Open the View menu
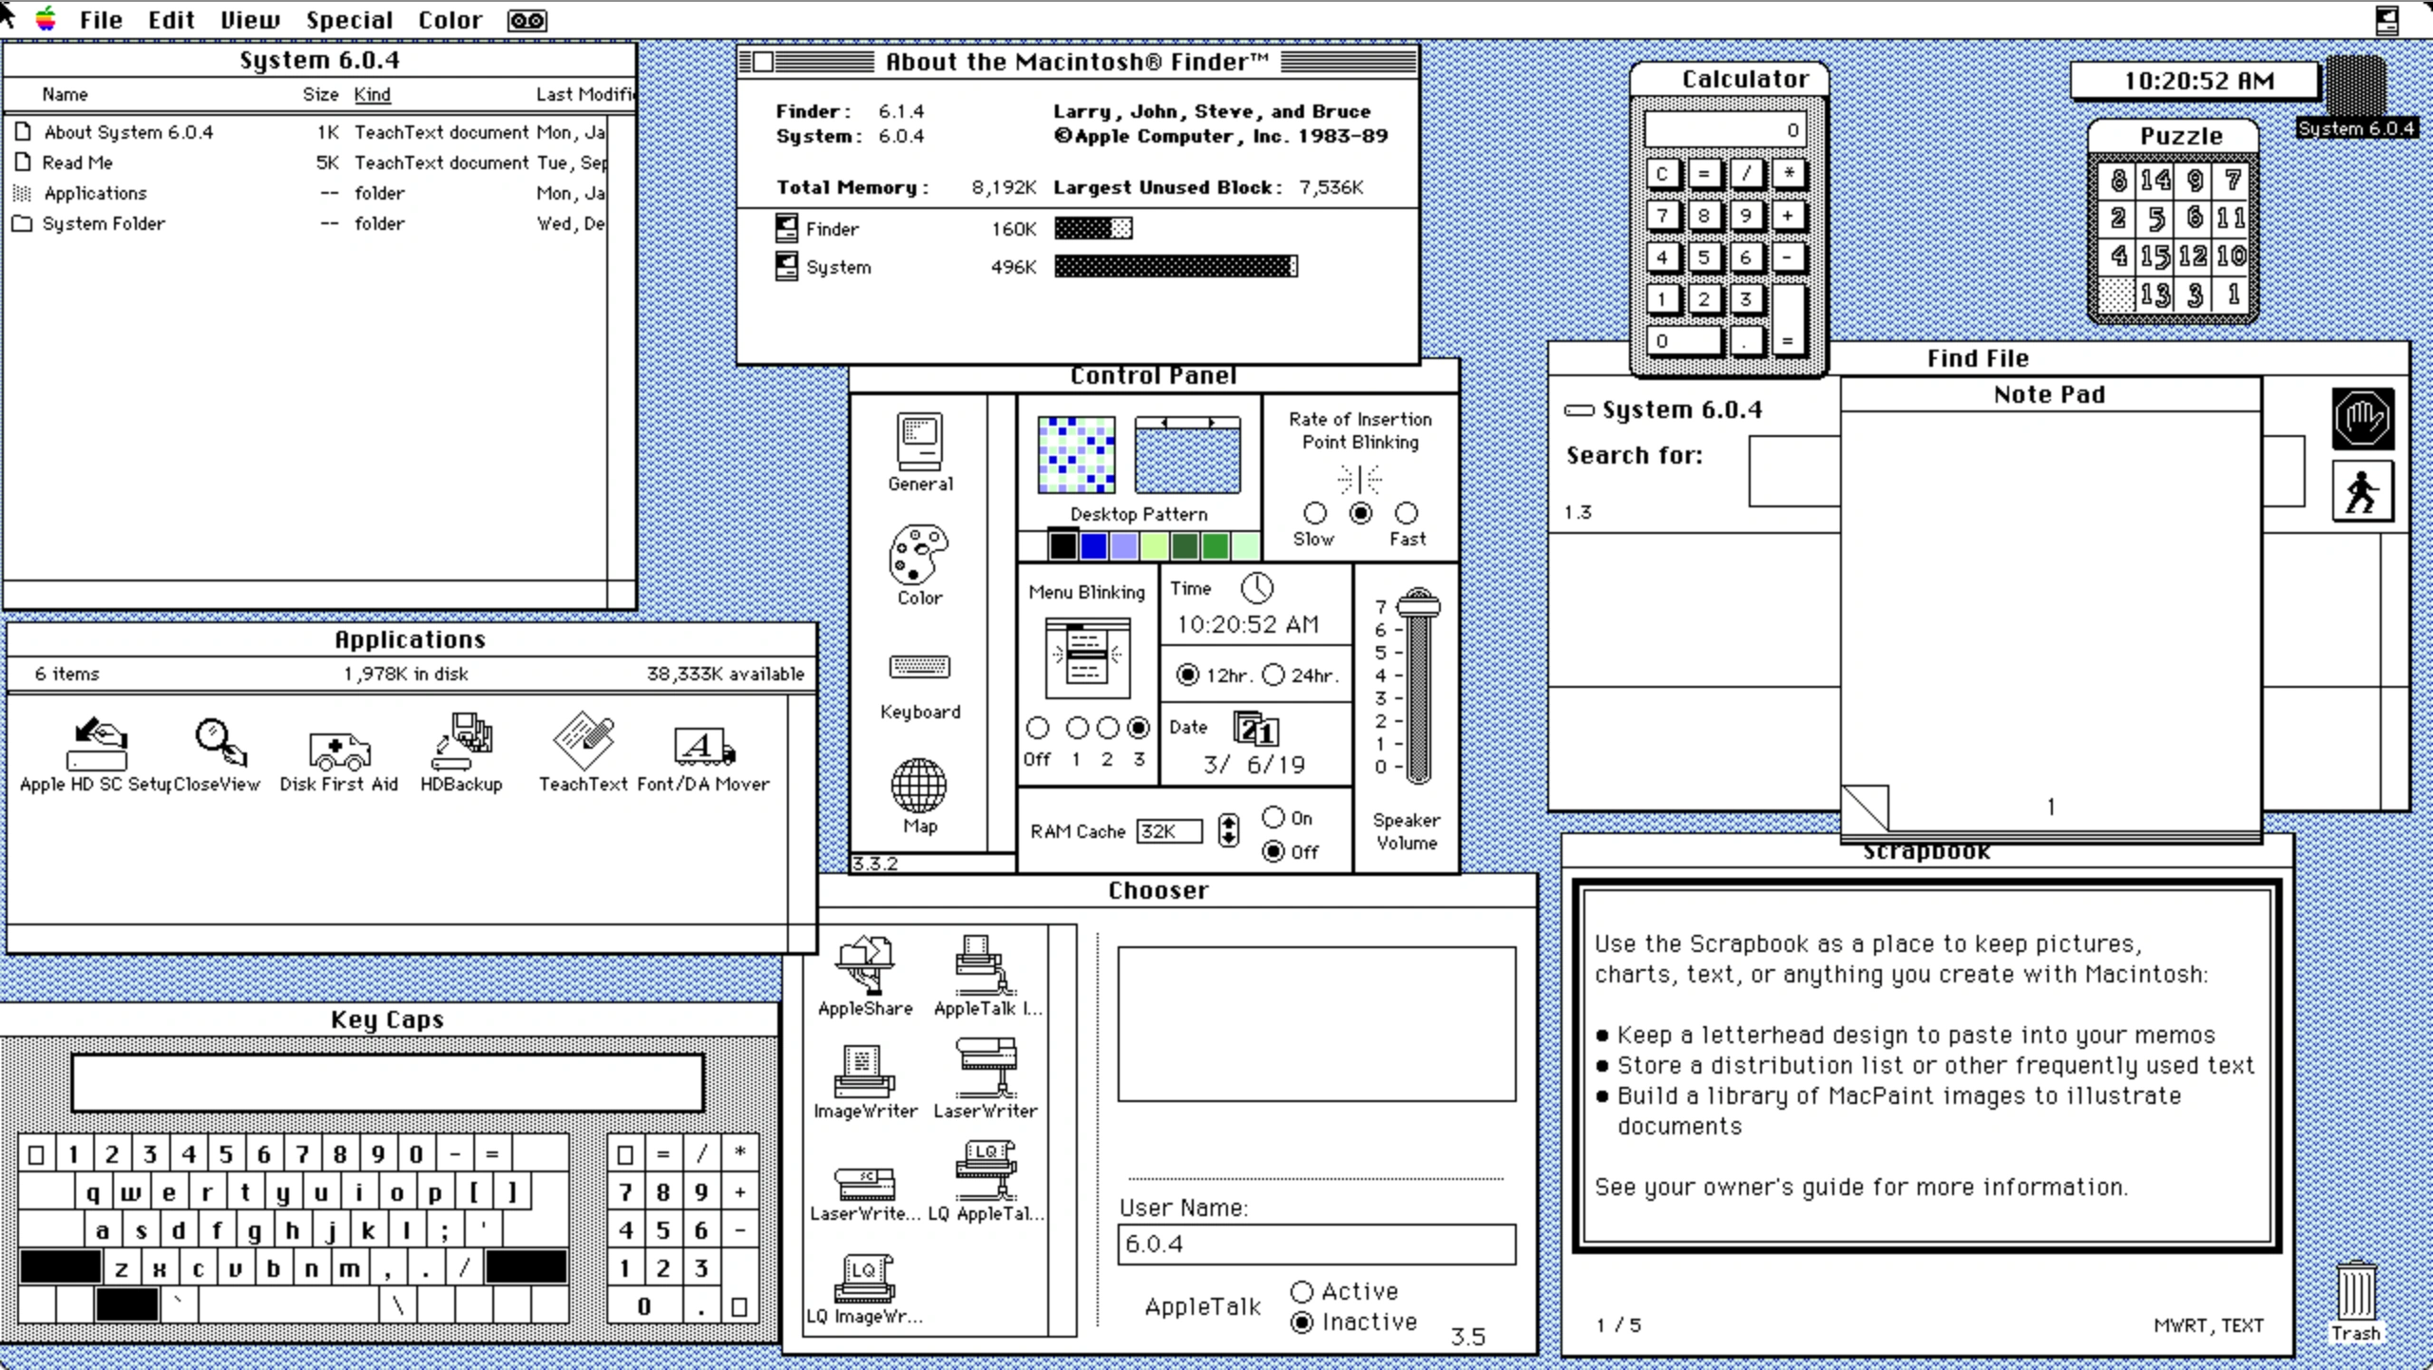This screenshot has width=2433, height=1370. click(248, 20)
